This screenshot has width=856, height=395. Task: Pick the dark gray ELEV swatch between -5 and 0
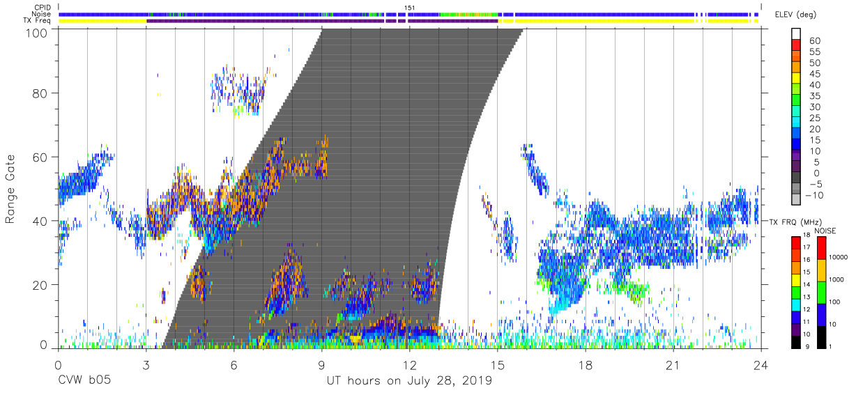point(796,178)
